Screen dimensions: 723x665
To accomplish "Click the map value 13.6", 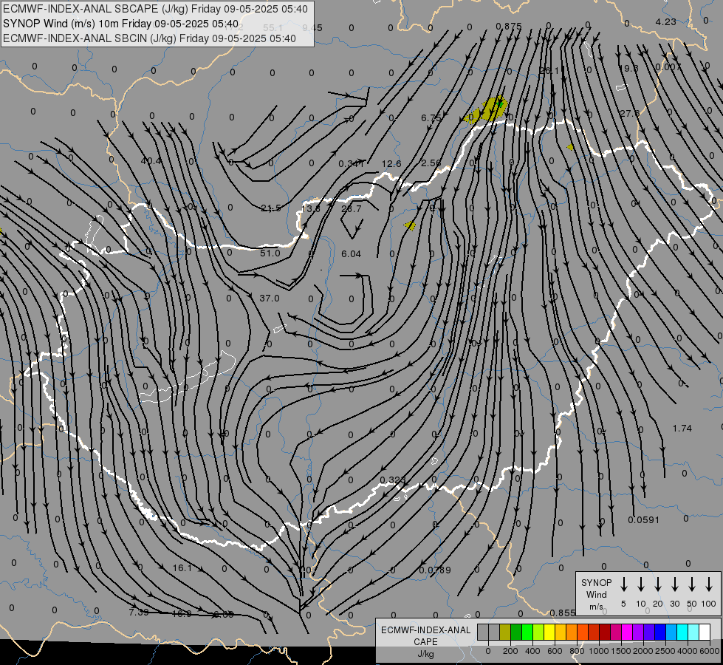I will click(x=311, y=209).
